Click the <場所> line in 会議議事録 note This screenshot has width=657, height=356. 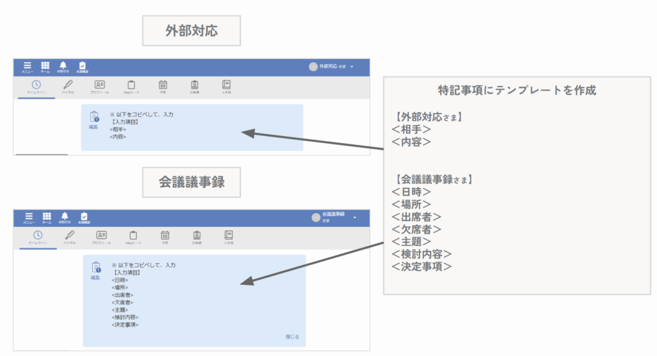point(119,288)
